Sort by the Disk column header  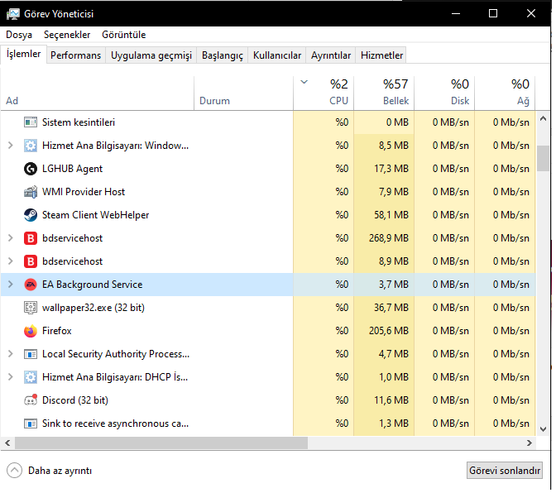tap(444, 93)
